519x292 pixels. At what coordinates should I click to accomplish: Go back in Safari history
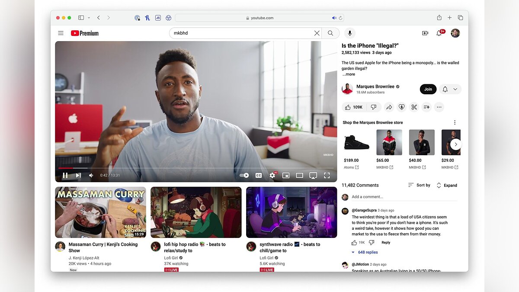99,18
